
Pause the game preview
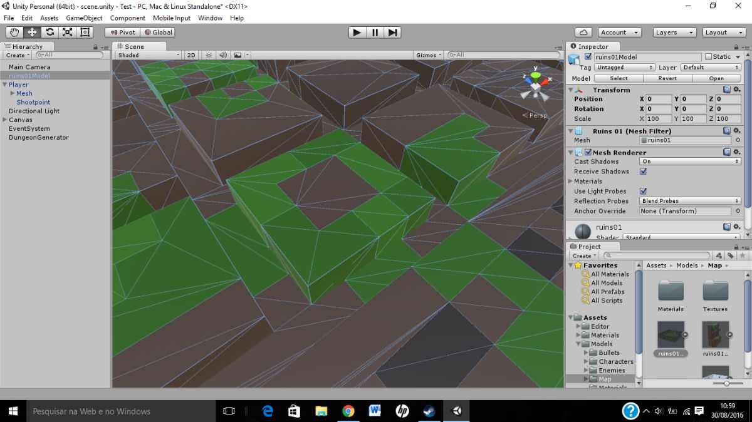[x=375, y=32]
